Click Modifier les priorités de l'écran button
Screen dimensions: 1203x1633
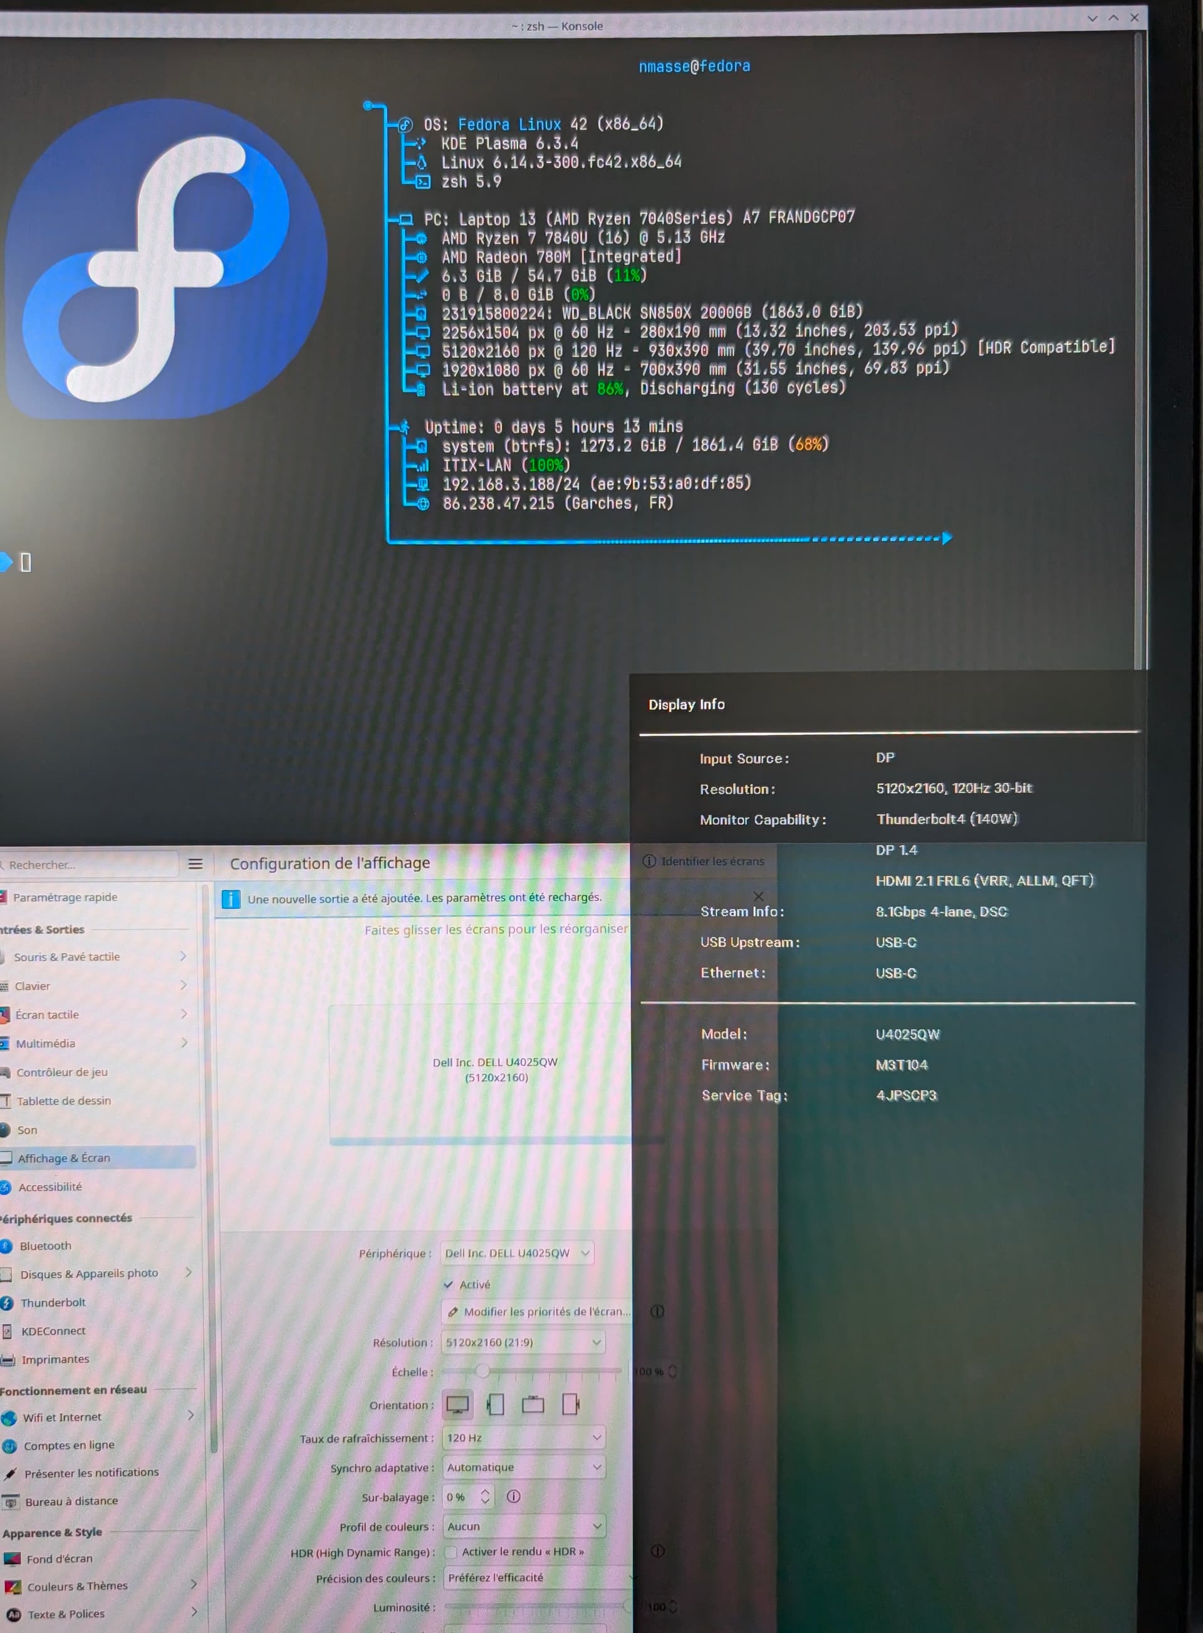click(538, 1312)
